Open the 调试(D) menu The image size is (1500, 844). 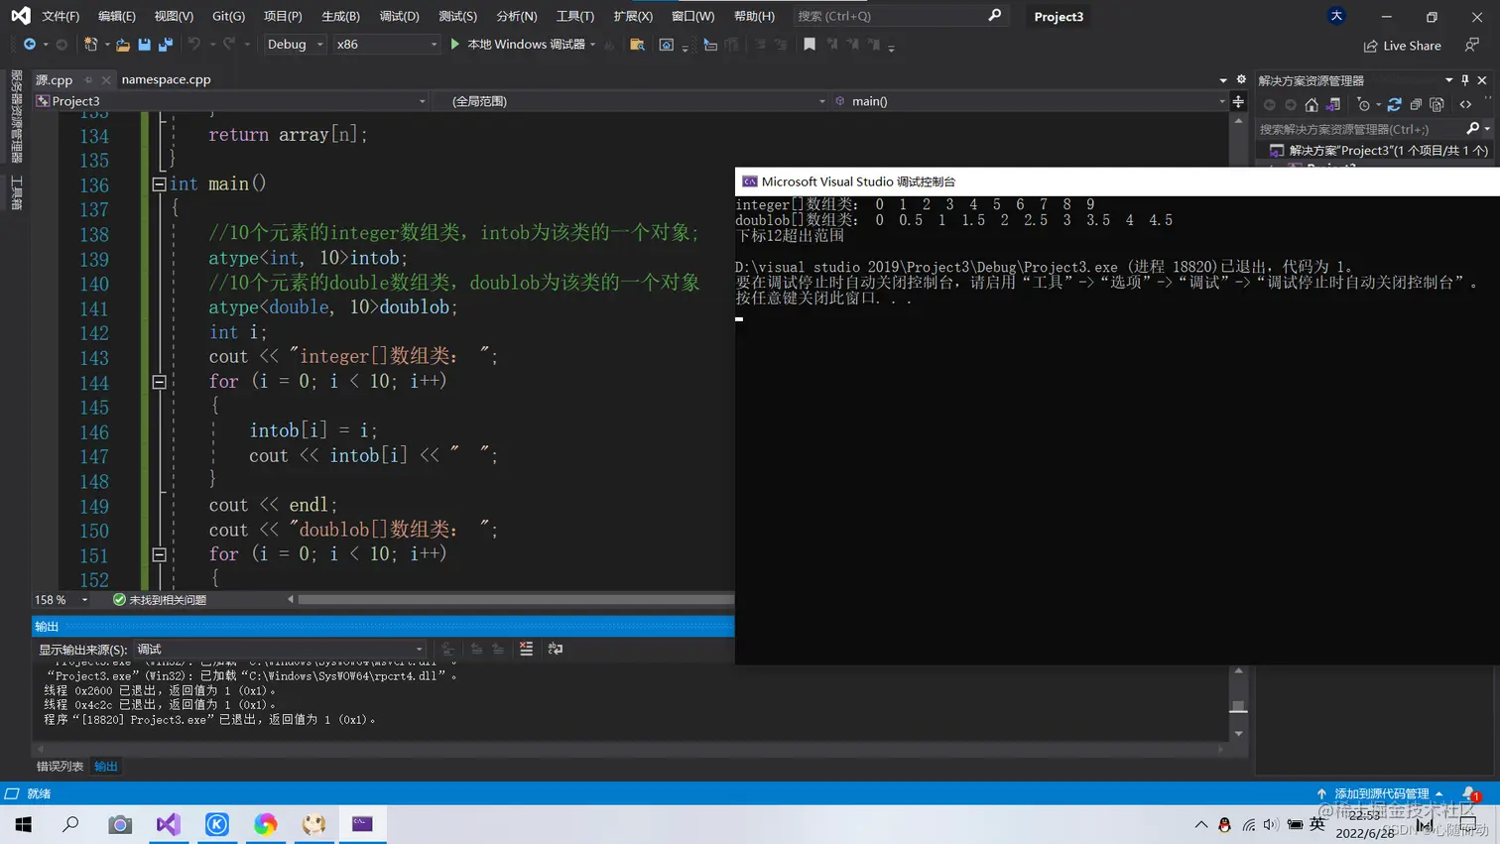pos(399,16)
